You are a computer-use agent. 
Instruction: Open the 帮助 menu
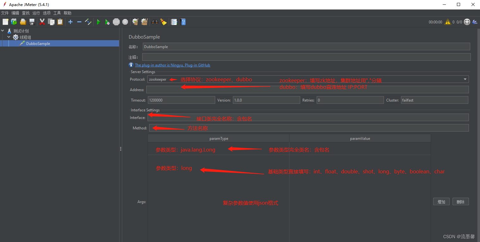pyautogui.click(x=67, y=13)
